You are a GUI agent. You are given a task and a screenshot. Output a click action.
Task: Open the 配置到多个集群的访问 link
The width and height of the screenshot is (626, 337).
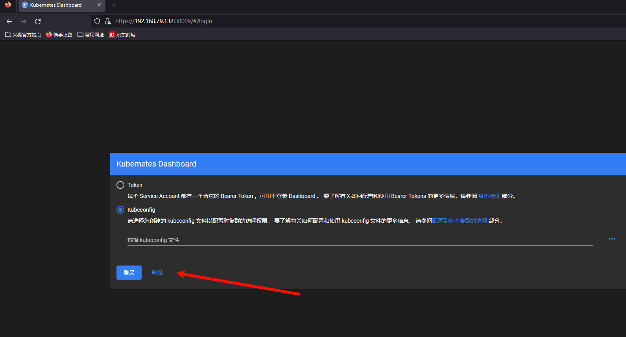point(460,221)
